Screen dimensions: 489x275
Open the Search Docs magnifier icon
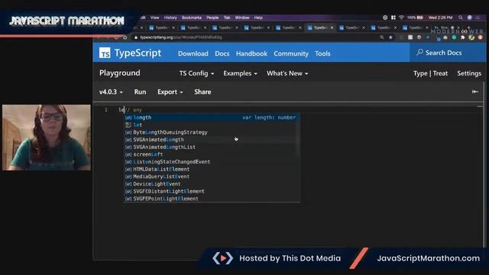coord(419,53)
